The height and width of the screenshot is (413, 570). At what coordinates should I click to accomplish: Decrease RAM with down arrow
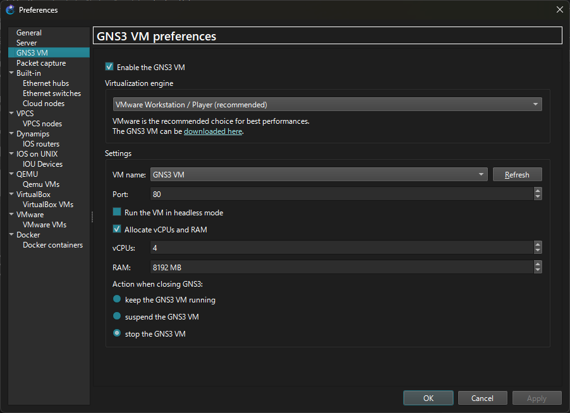tap(538, 271)
